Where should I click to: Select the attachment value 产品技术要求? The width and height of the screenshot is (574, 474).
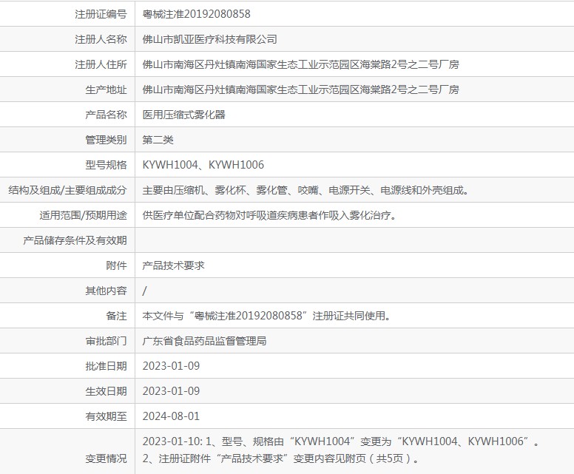tap(173, 265)
